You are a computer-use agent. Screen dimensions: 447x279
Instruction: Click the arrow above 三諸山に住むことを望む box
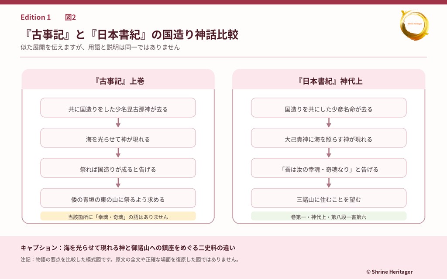(329, 183)
